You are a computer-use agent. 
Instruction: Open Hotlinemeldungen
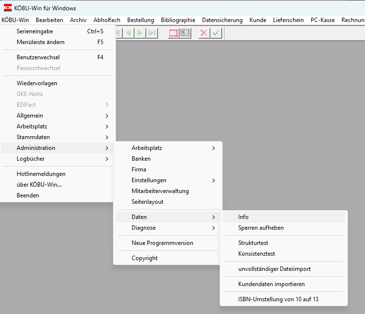57,174
